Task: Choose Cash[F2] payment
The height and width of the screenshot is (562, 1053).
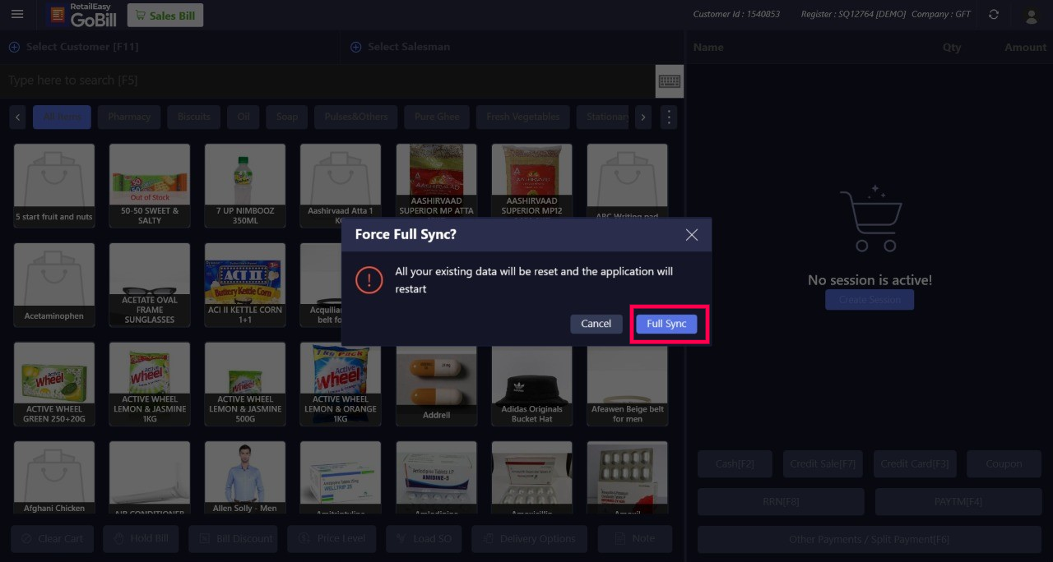Action: [x=735, y=464]
